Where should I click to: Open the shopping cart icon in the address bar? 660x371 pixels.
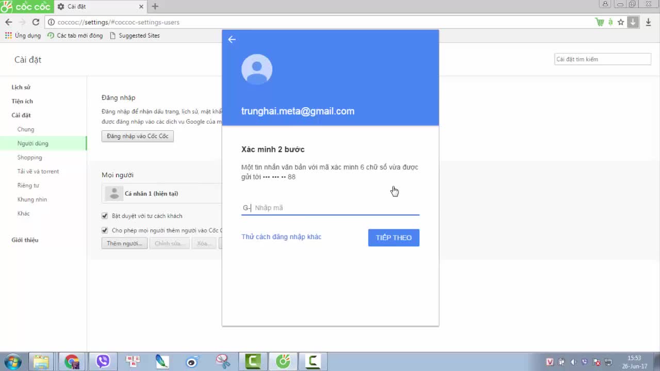pyautogui.click(x=600, y=22)
